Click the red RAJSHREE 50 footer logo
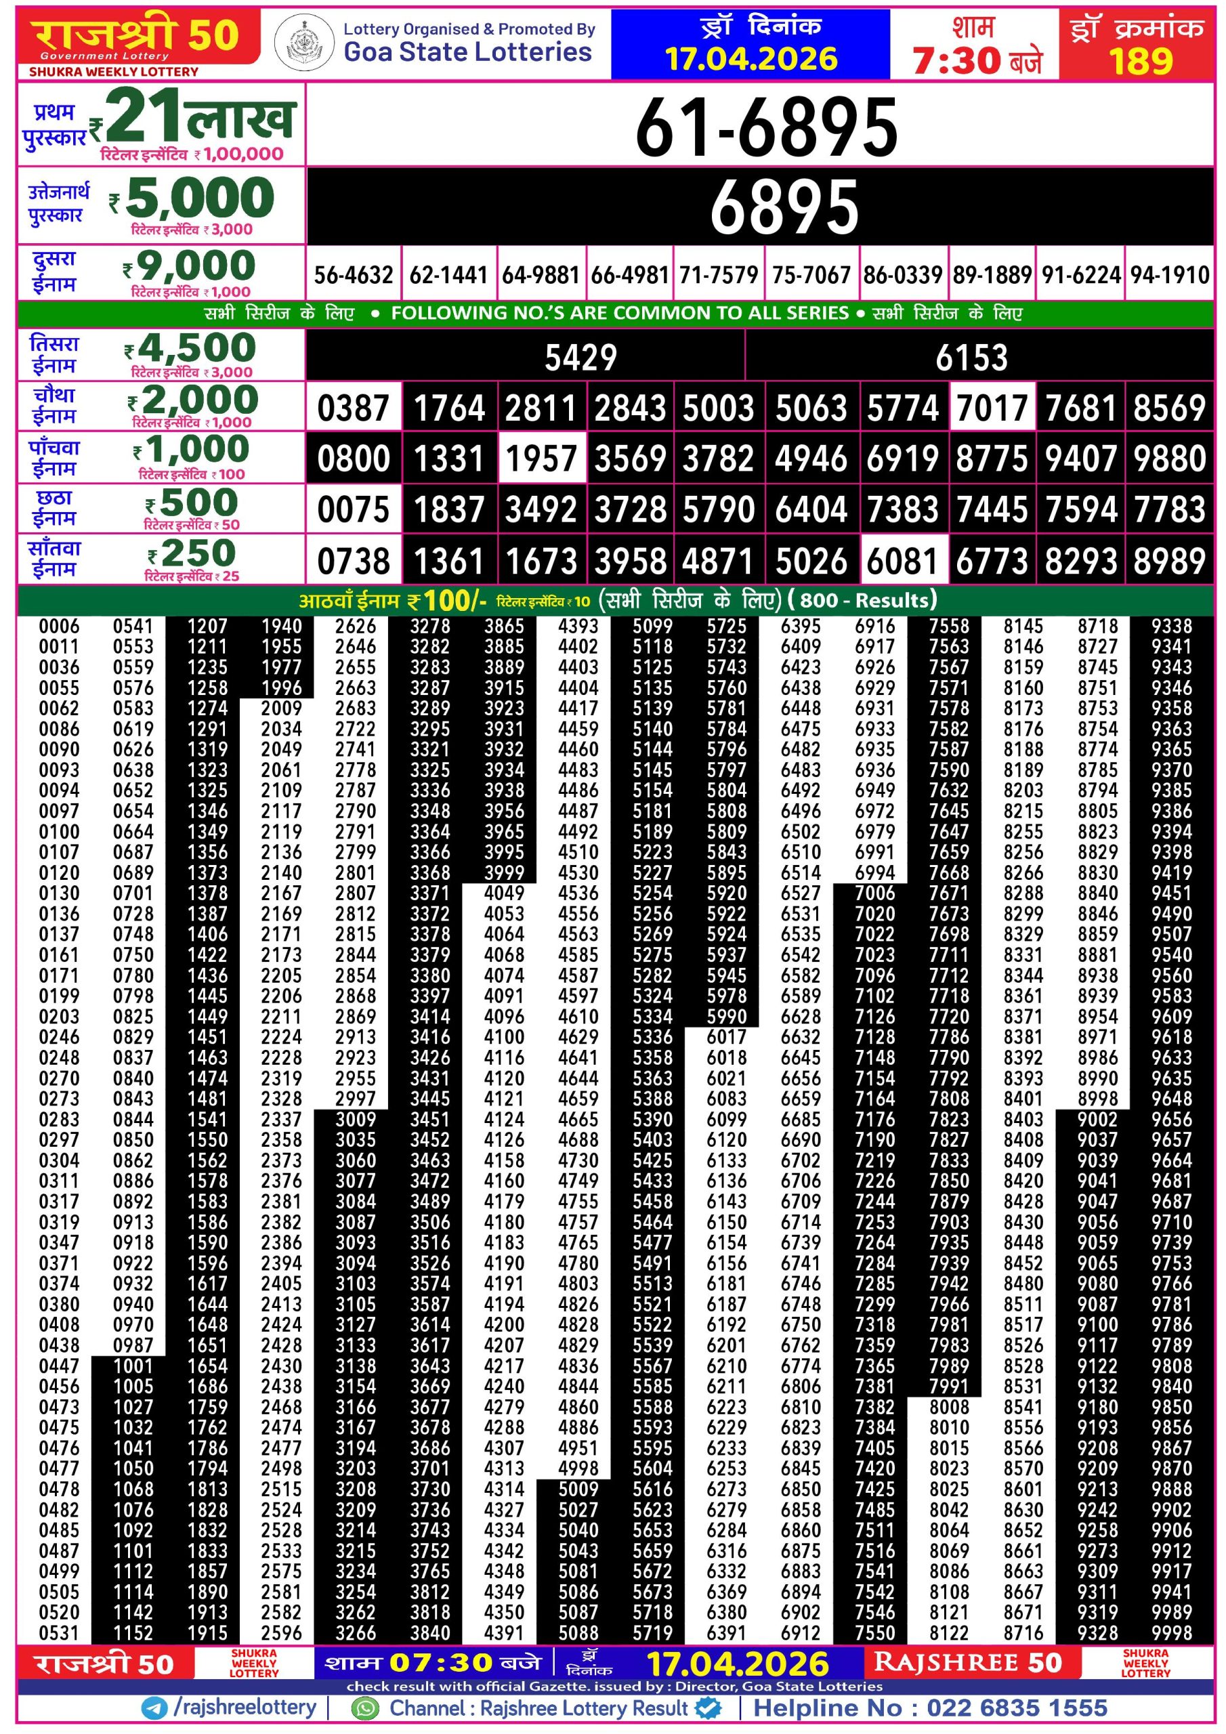The image size is (1226, 1734). coord(968,1662)
